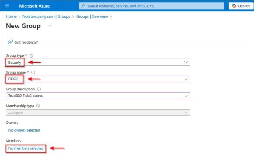Image resolution: width=254 pixels, height=159 pixels.
Task: Click the search resources input box
Action: pos(152,6)
